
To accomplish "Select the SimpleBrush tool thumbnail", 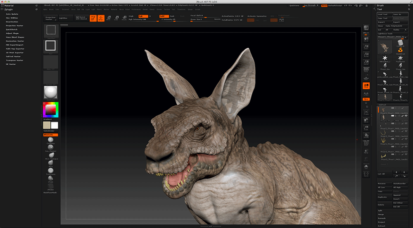I will click(x=400, y=50).
